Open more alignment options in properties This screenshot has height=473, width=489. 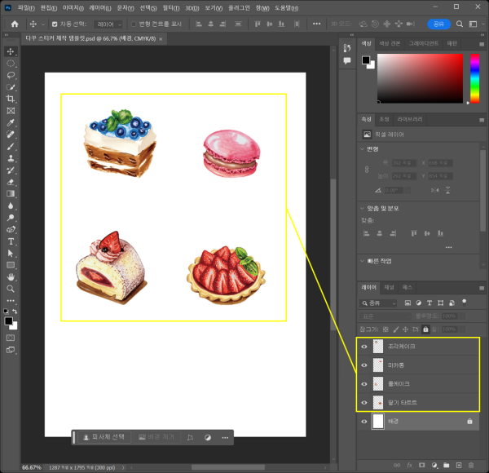tap(448, 247)
